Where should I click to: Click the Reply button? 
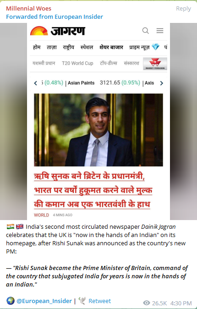tap(183, 9)
